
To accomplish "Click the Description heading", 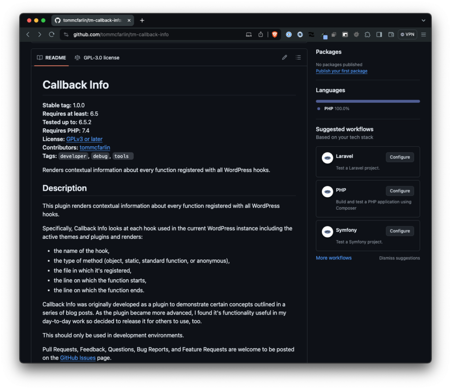I will [x=65, y=188].
